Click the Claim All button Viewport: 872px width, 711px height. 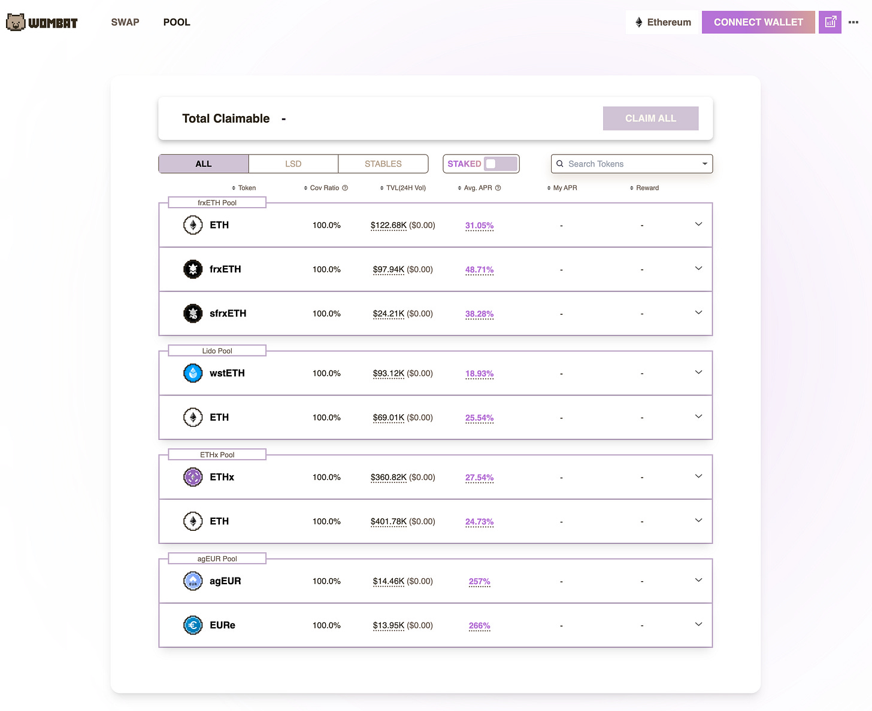[650, 118]
